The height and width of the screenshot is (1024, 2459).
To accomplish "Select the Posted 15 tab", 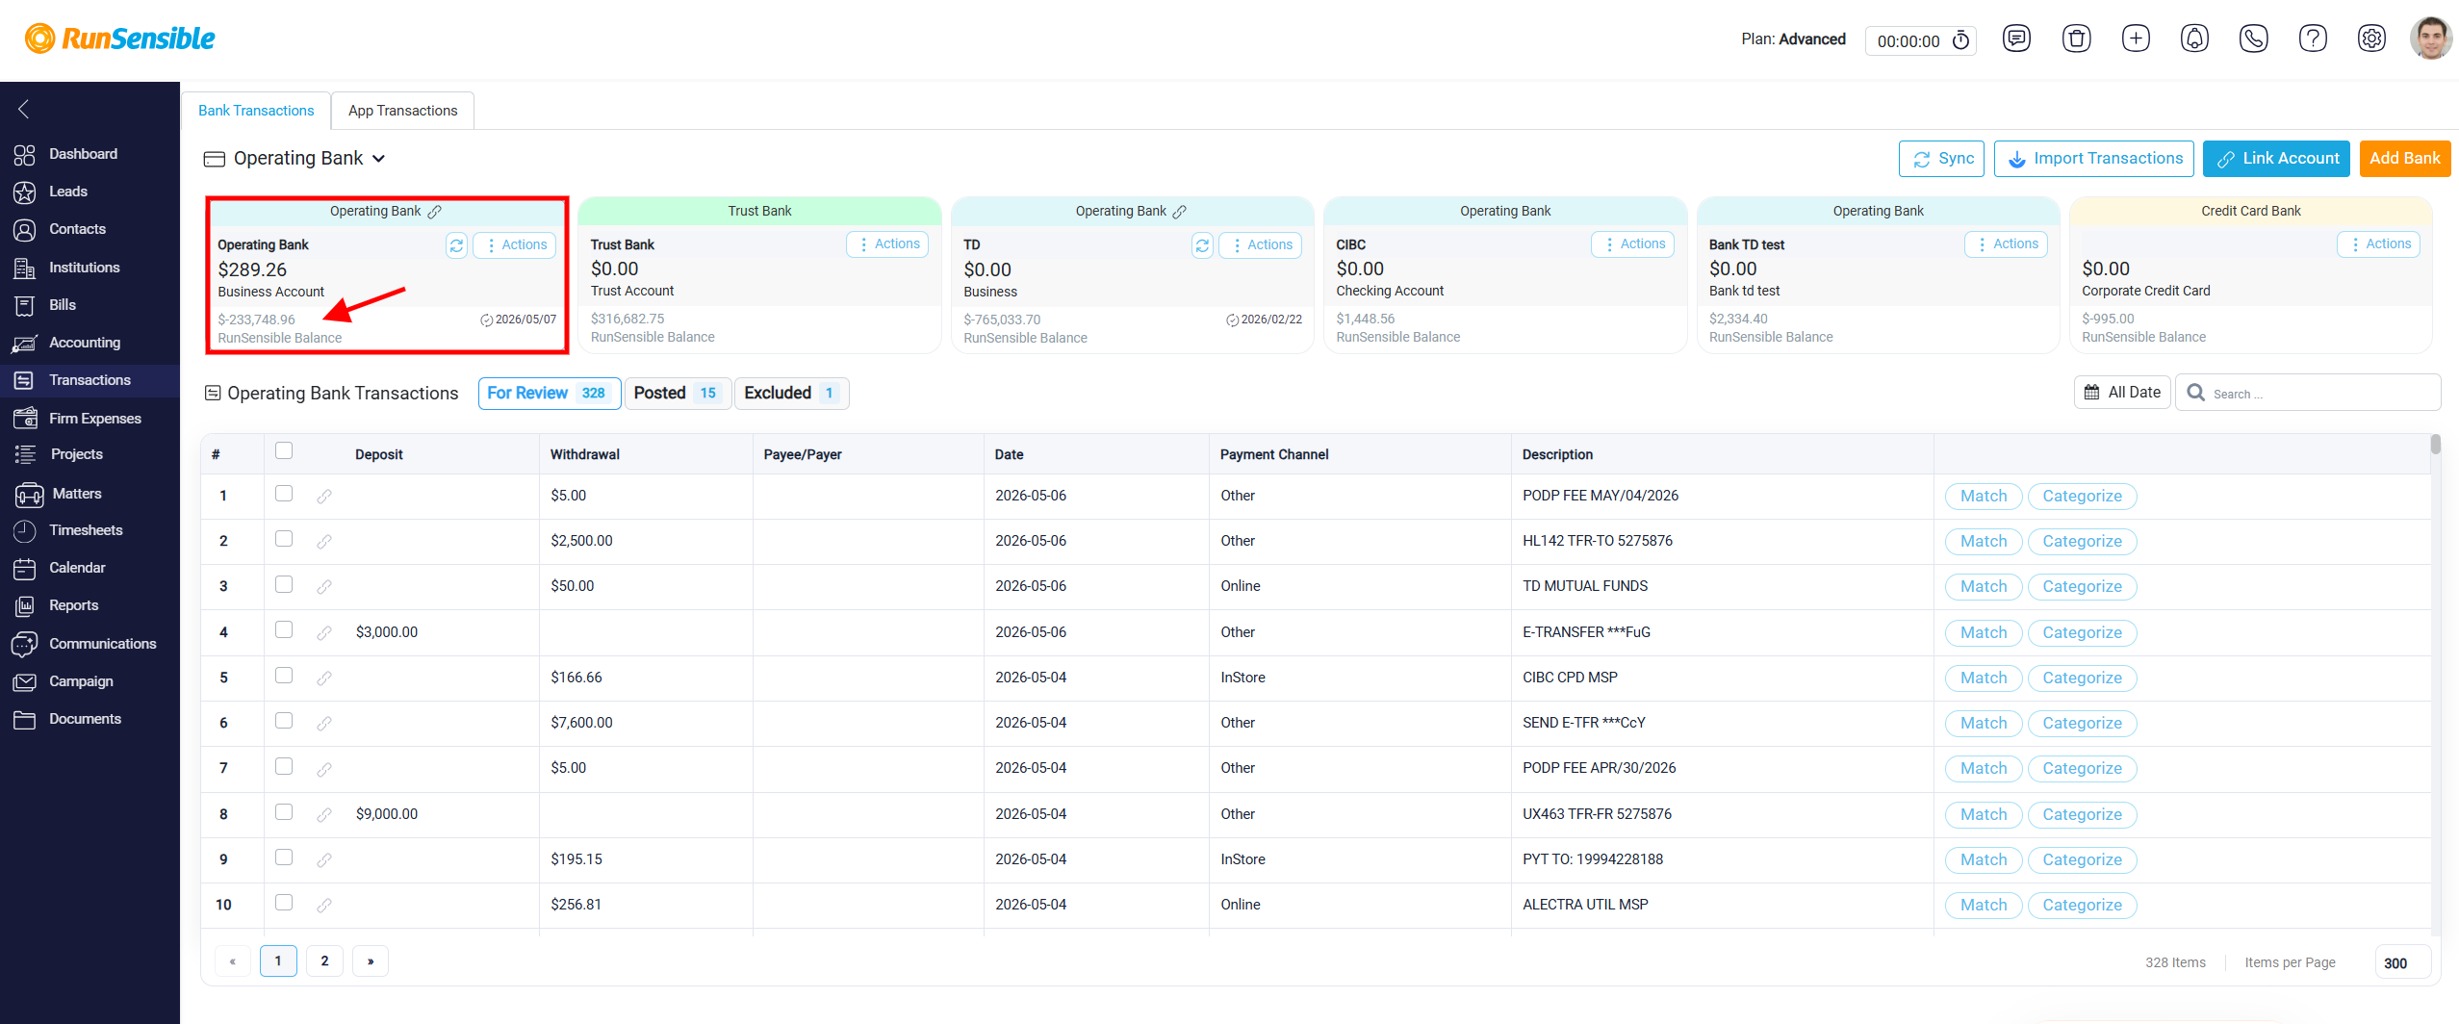I will click(678, 393).
